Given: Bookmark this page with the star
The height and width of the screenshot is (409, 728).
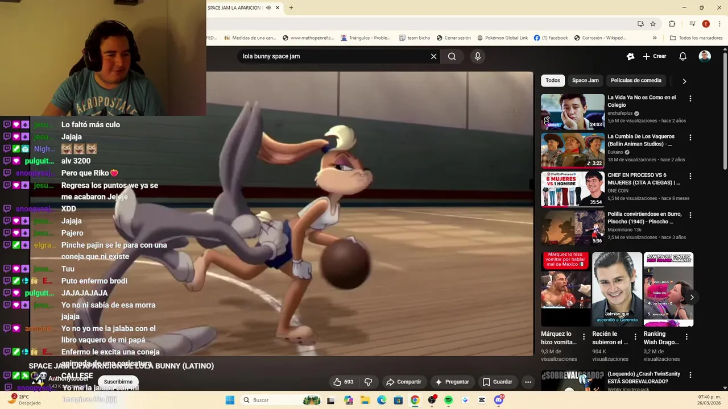Looking at the screenshot, I should click(653, 24).
